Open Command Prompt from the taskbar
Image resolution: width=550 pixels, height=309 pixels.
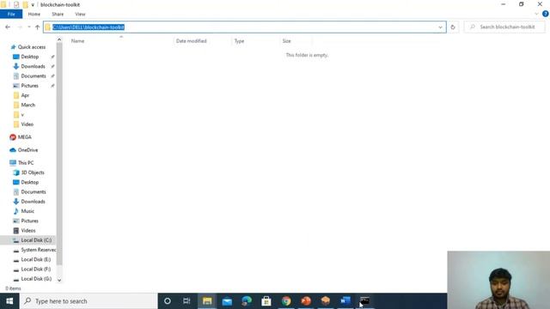(364, 301)
